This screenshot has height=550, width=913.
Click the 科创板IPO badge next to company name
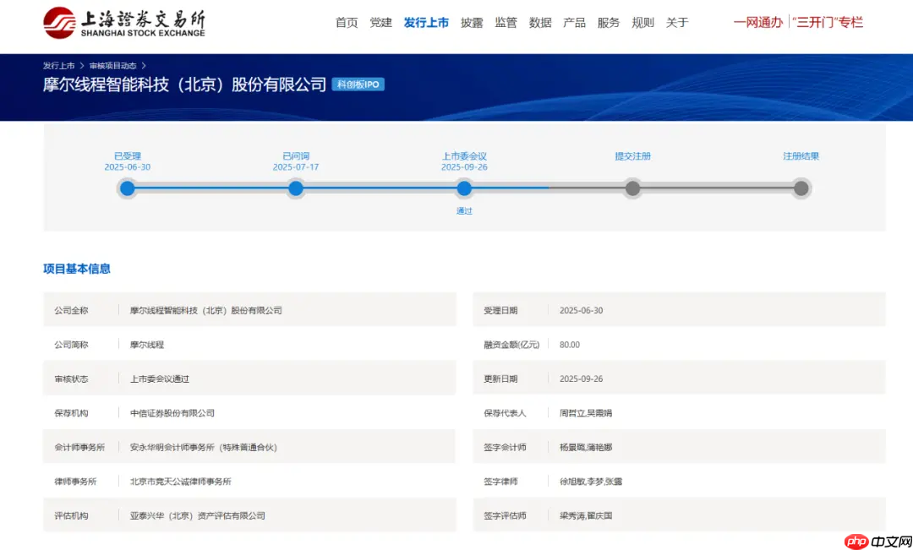point(360,84)
